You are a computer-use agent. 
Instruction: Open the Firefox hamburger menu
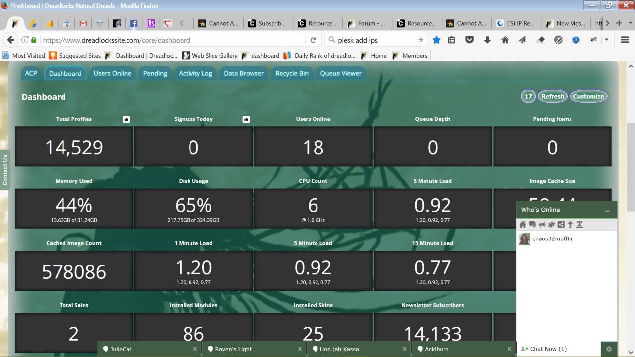coord(625,40)
